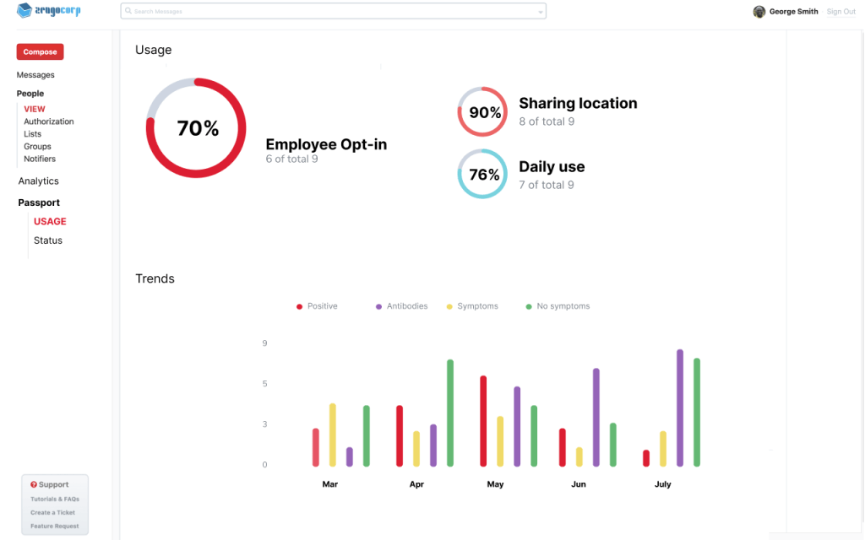Click the Sign Out link
The image size is (865, 540).
pyautogui.click(x=841, y=12)
